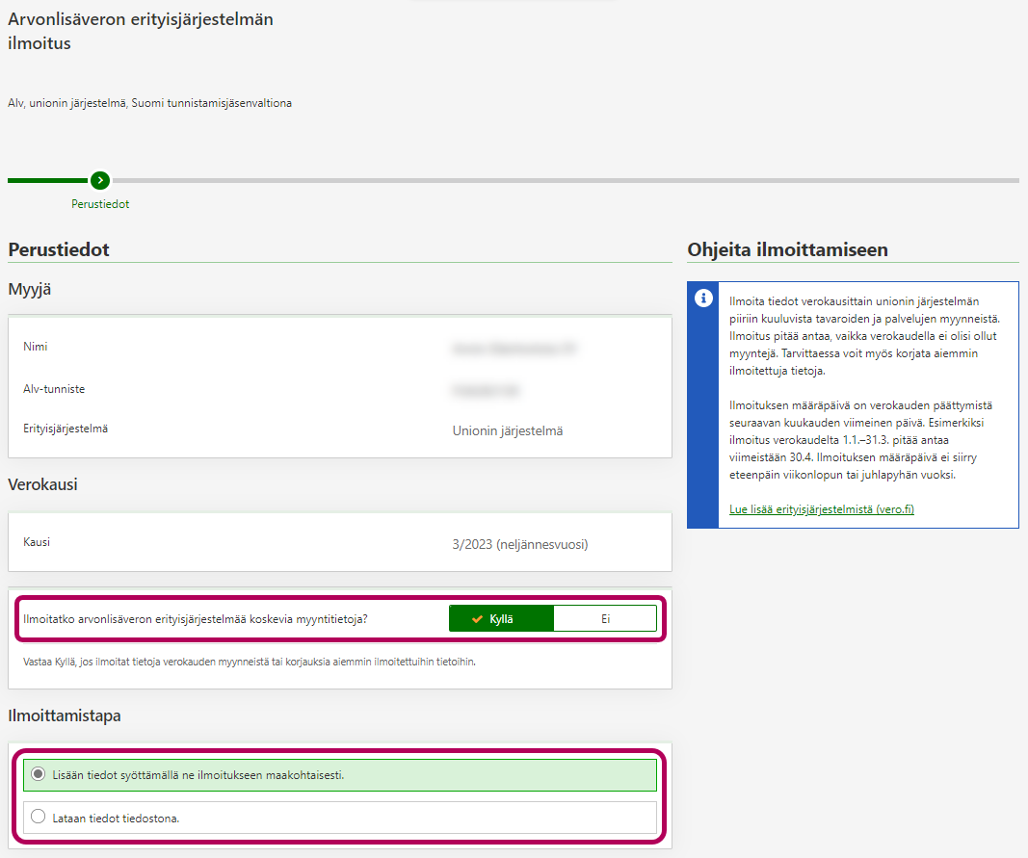Click the 'Verokausi' section heading
The width and height of the screenshot is (1028, 858).
pyautogui.click(x=43, y=484)
